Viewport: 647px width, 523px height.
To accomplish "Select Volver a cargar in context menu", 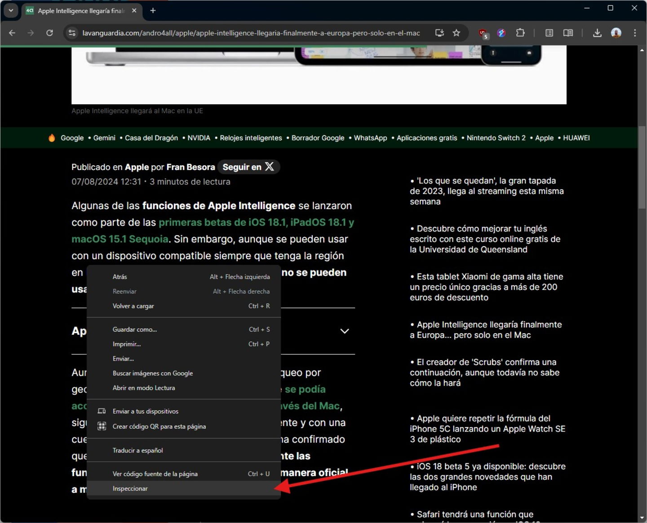I will [x=184, y=306].
